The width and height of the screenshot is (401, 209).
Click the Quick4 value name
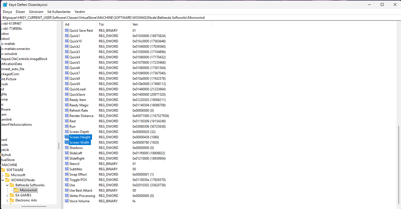pyautogui.click(x=75, y=57)
